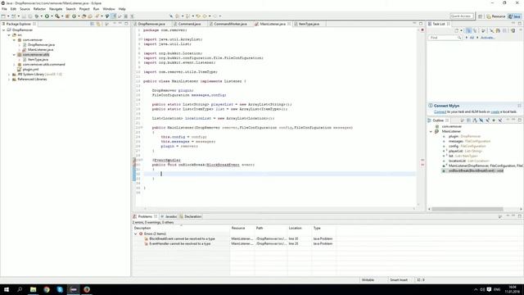Screen dimensions: 524x295
Task: Open the Run menu
Action: 97,9
